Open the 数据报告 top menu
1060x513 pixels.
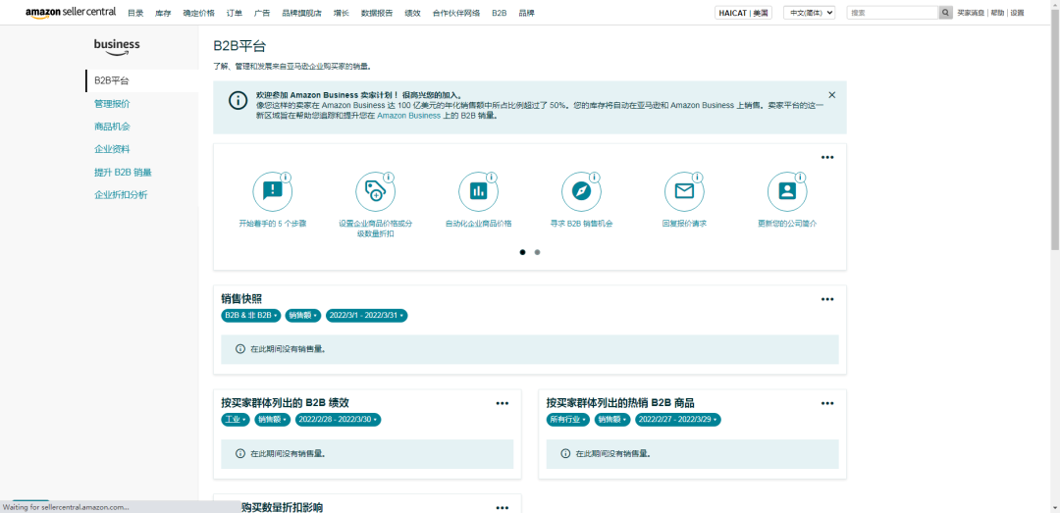[x=377, y=13]
